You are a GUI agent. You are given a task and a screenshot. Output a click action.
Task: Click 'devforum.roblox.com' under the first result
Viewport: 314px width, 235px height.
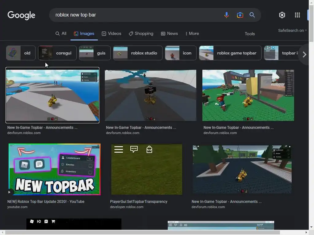tap(24, 133)
